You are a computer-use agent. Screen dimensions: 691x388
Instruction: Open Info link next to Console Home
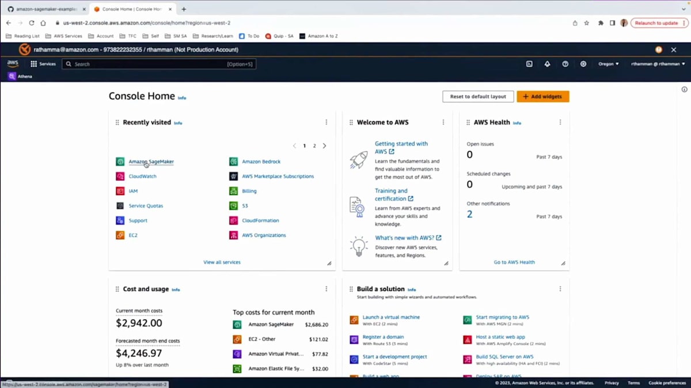pos(182,98)
